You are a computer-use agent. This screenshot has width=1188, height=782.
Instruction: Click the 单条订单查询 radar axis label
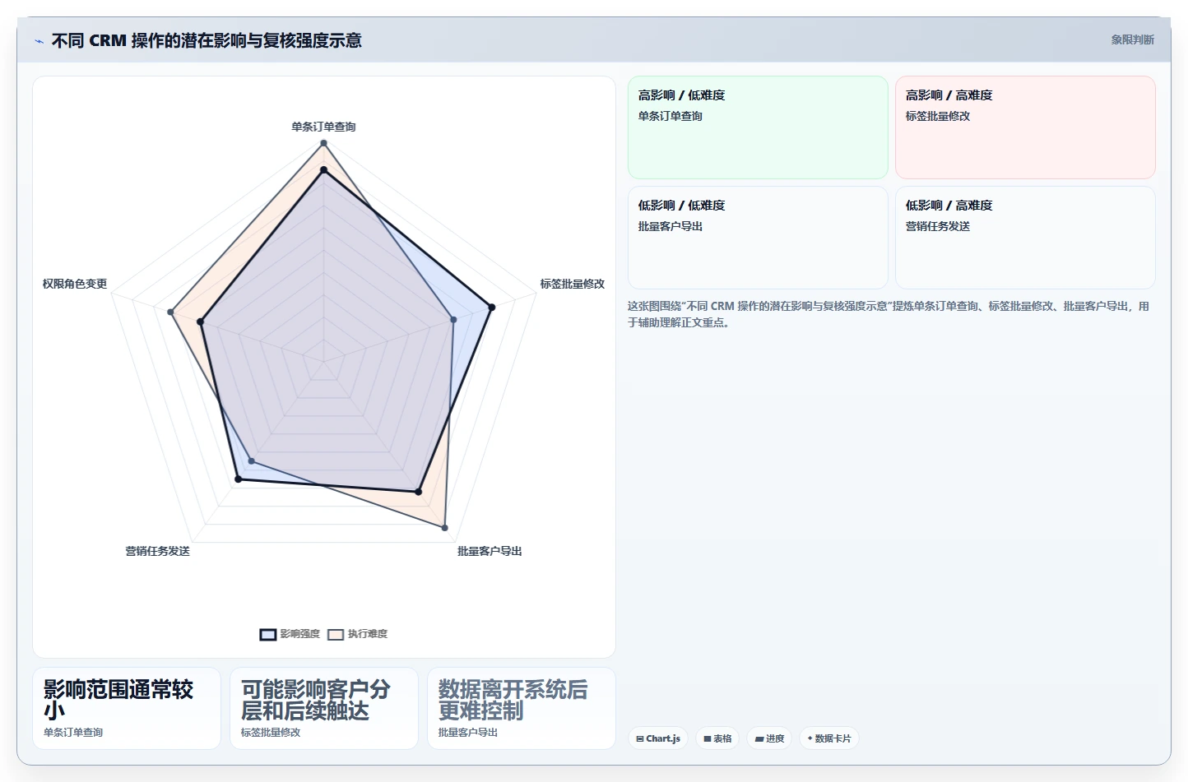(323, 127)
